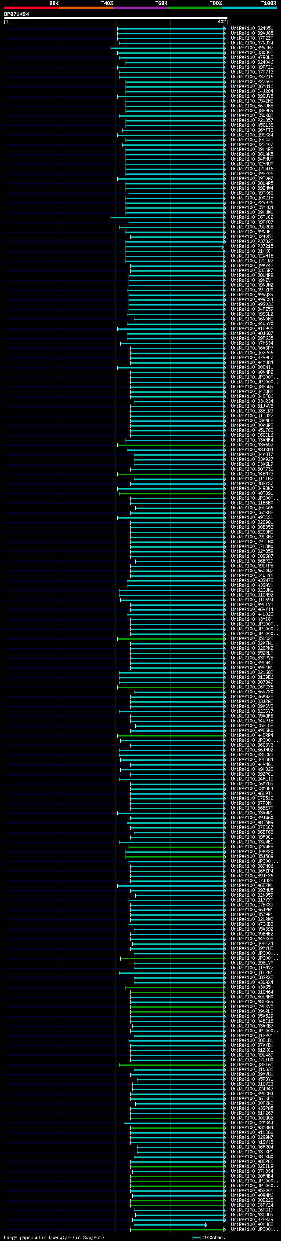Click the UniRef100_B6R7X0 label

pos(252,692)
